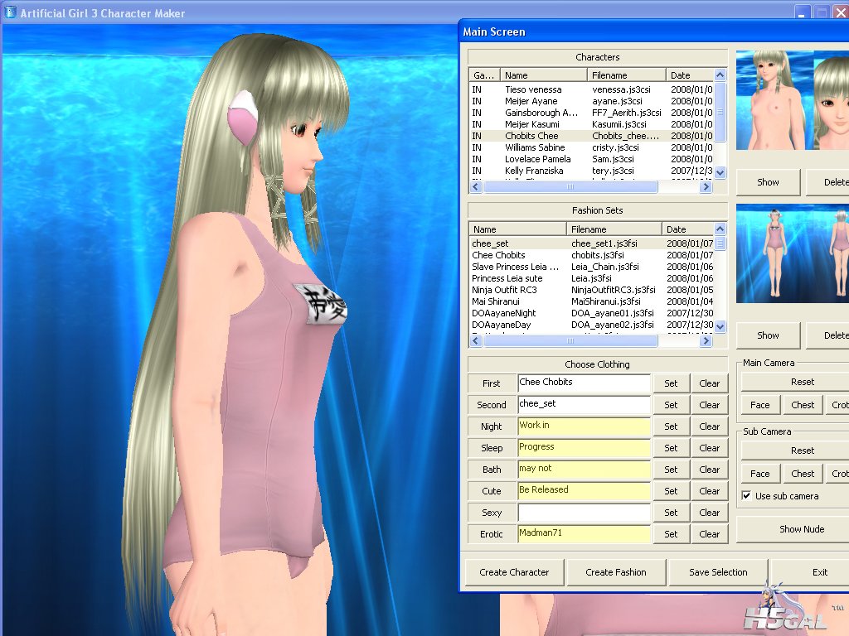Click the Create Character button

tap(514, 572)
